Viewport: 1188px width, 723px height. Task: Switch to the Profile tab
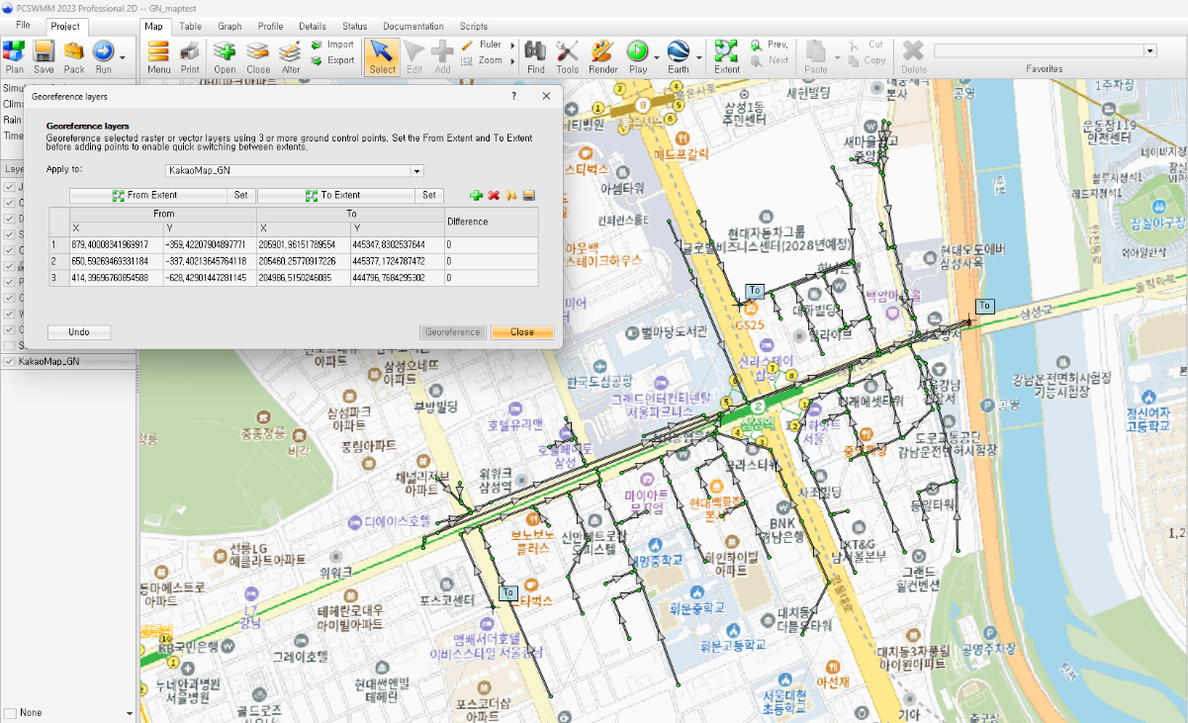[x=270, y=26]
